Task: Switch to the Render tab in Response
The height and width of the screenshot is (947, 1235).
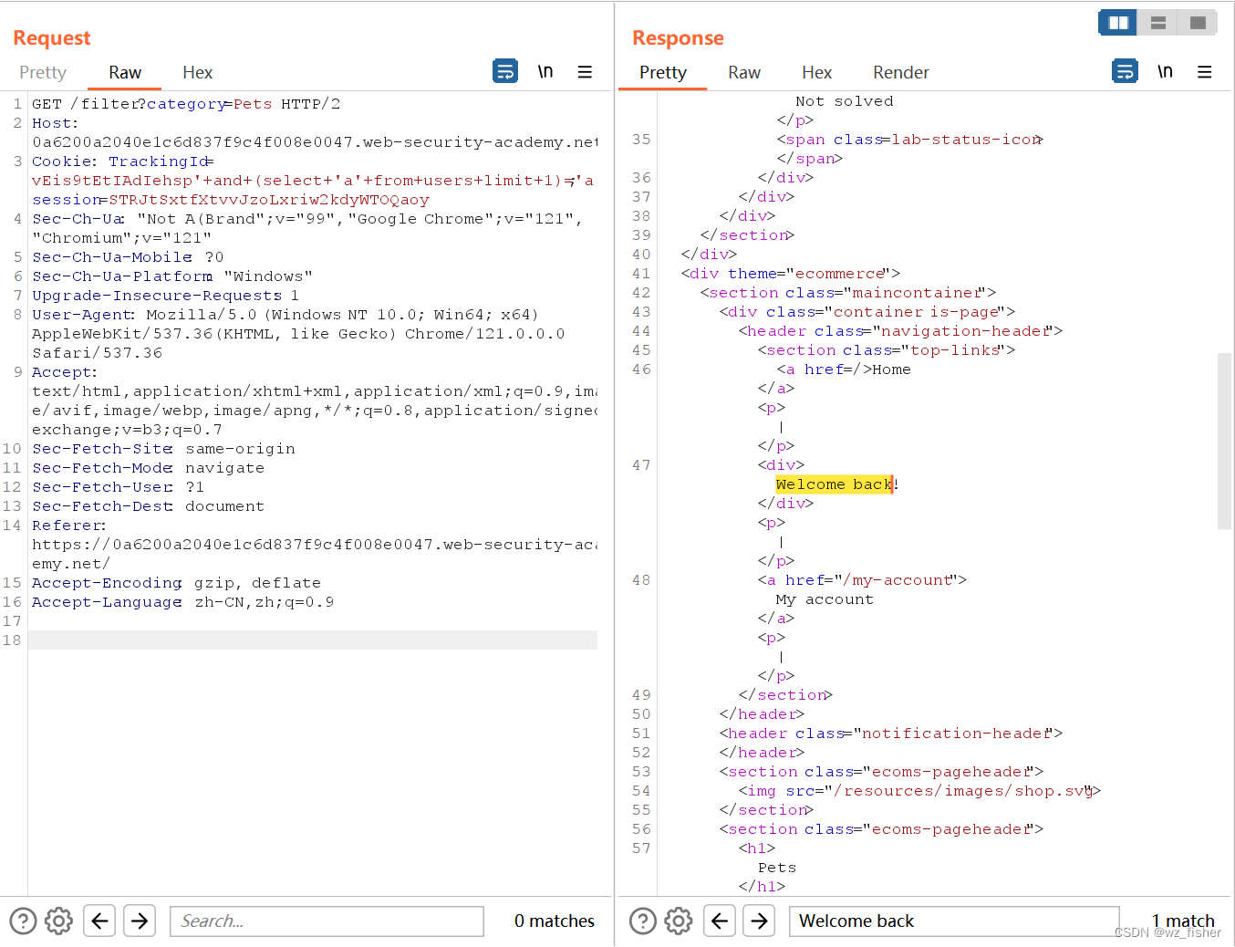Action: click(900, 72)
